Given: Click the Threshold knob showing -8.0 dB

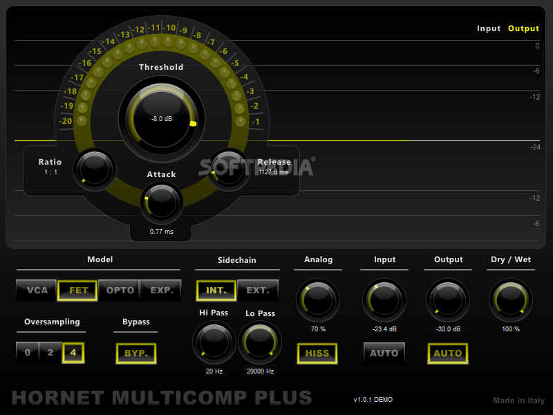Looking at the screenshot, I should coord(162,119).
